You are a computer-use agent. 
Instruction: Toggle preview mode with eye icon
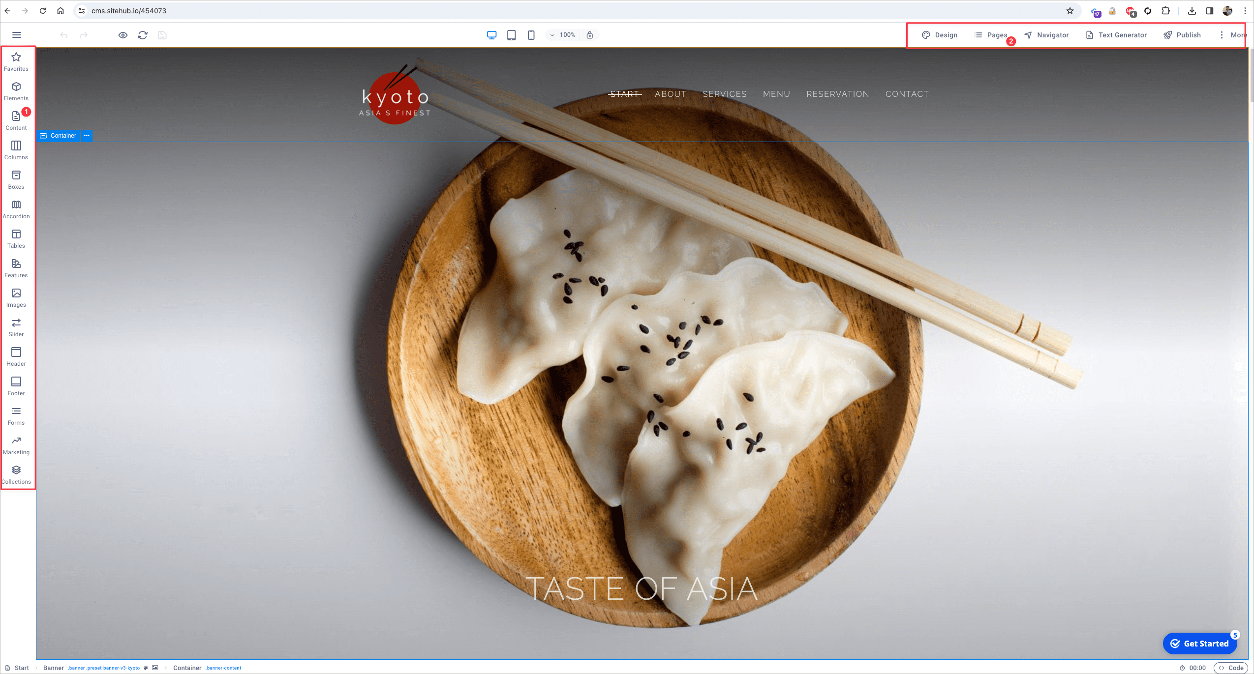tap(123, 35)
